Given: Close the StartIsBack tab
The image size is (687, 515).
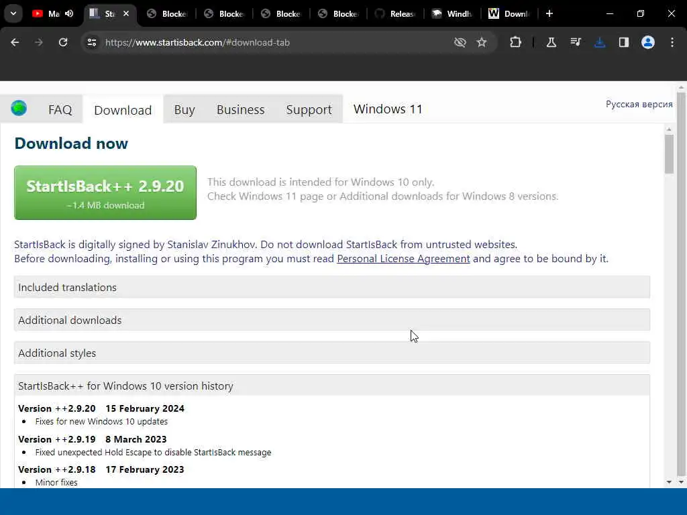Looking at the screenshot, I should coord(126,13).
